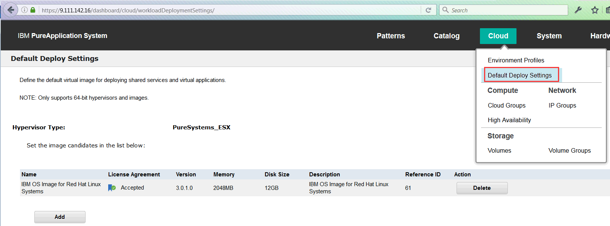The image size is (610, 226).
Task: Open IP Groups under Network
Action: [562, 105]
